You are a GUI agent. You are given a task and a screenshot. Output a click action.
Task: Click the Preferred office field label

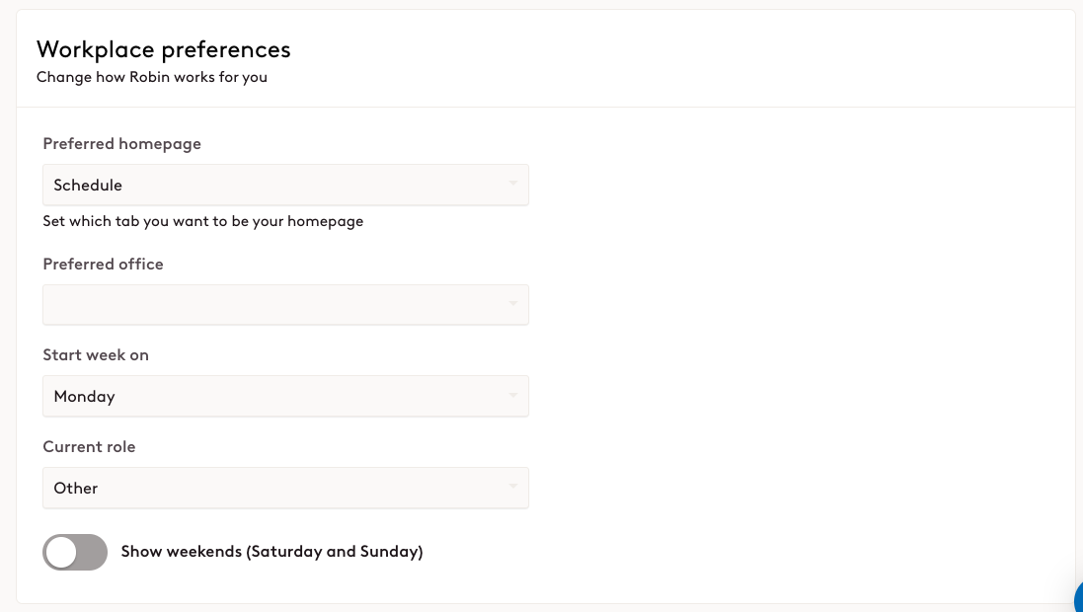pos(103,265)
